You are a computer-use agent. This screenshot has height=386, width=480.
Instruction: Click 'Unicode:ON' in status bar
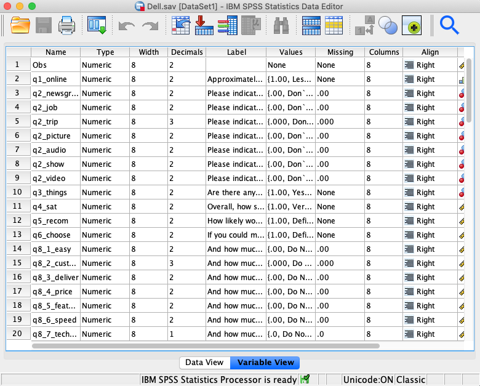pyautogui.click(x=368, y=380)
